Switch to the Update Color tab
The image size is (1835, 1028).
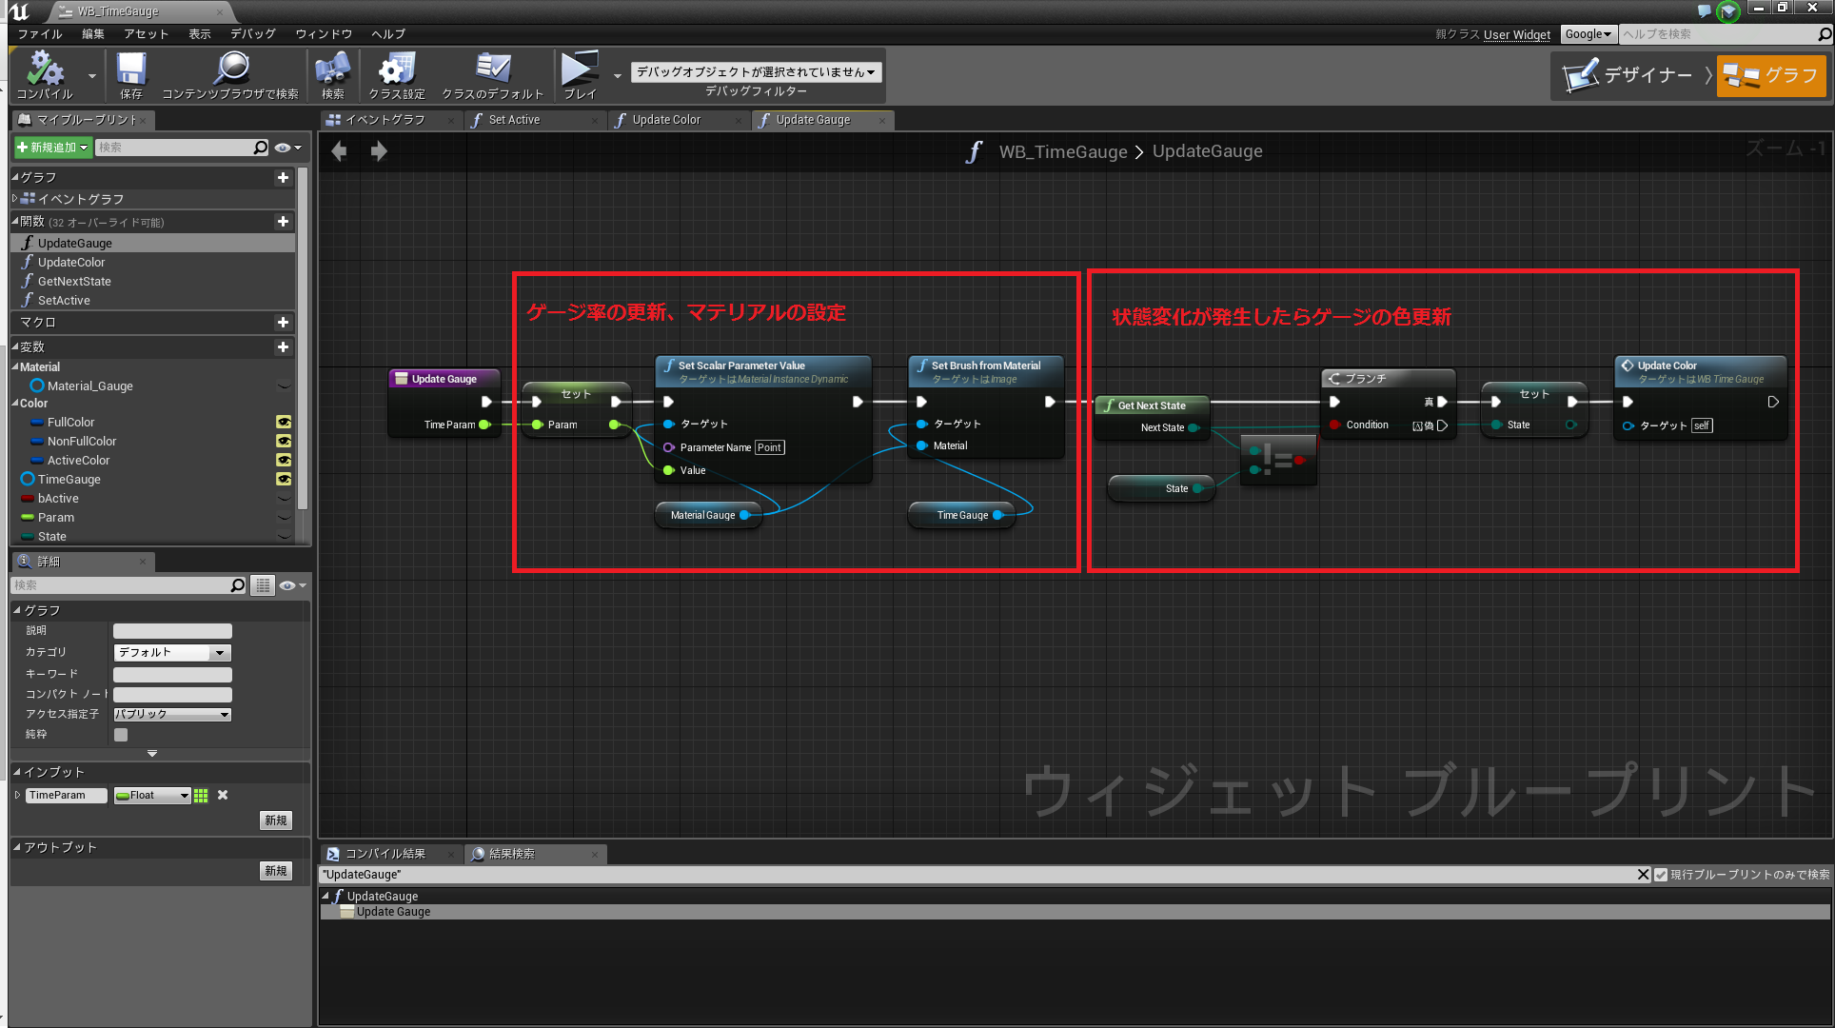(666, 120)
